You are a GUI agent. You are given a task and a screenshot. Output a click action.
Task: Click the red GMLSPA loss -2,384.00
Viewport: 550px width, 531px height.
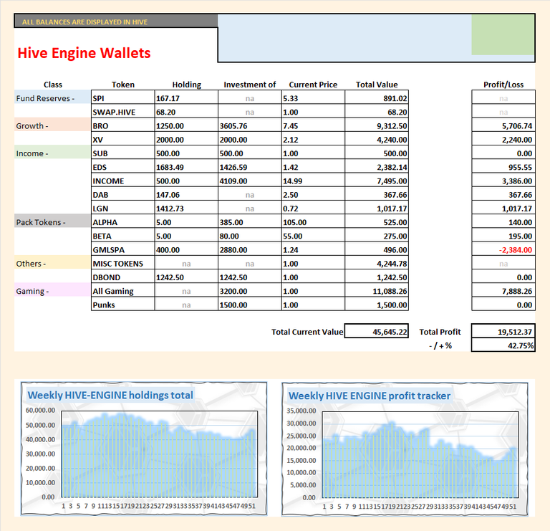pos(503,250)
